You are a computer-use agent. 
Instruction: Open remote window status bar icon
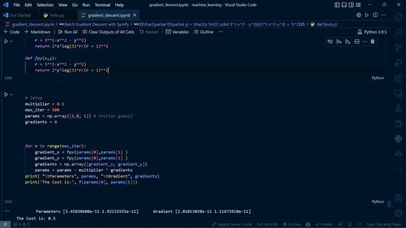5,224
